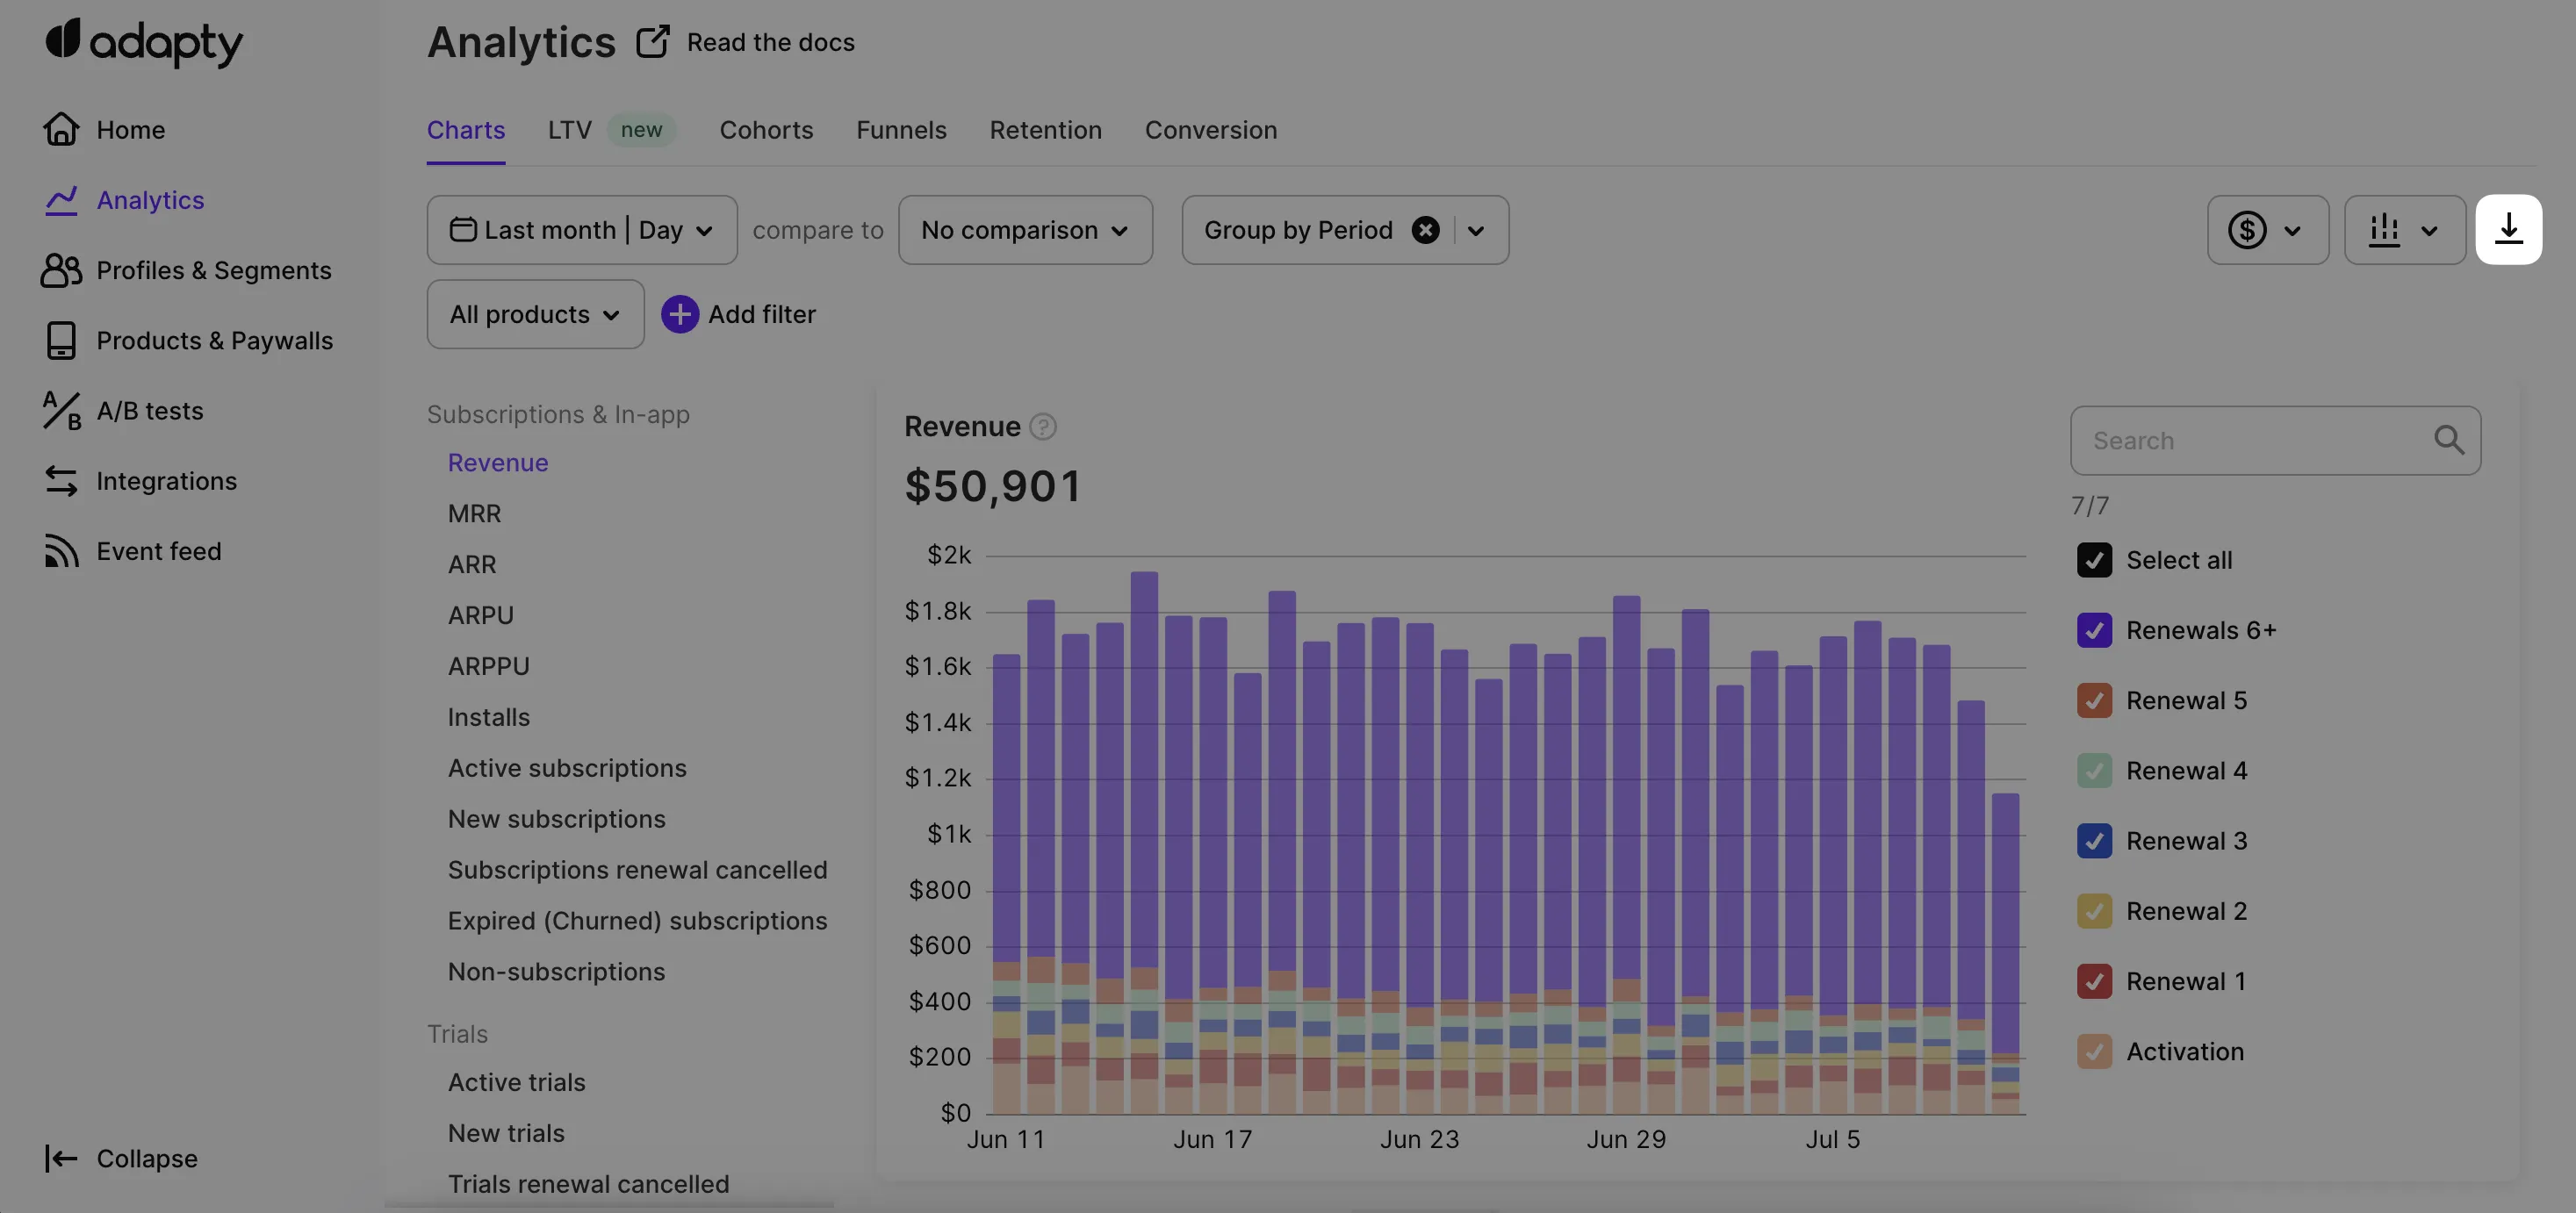Image resolution: width=2576 pixels, height=1213 pixels.
Task: Toggle the Renewals 6+ checkbox
Action: click(2094, 630)
